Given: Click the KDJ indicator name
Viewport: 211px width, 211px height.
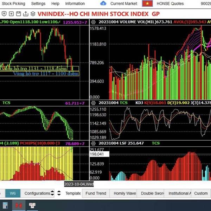Looking at the screenshot, I should [139, 103].
